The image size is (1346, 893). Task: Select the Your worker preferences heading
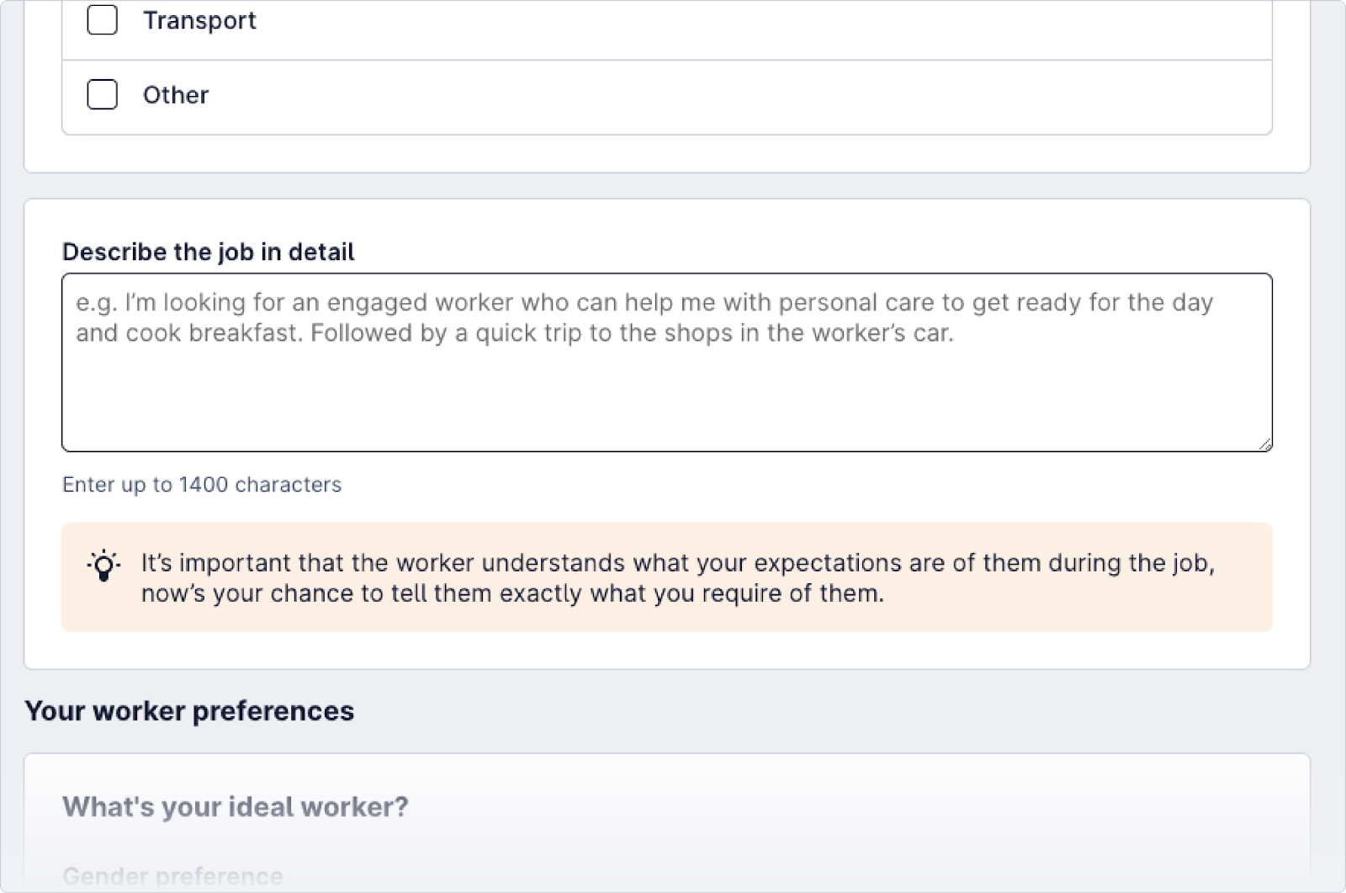[189, 710]
